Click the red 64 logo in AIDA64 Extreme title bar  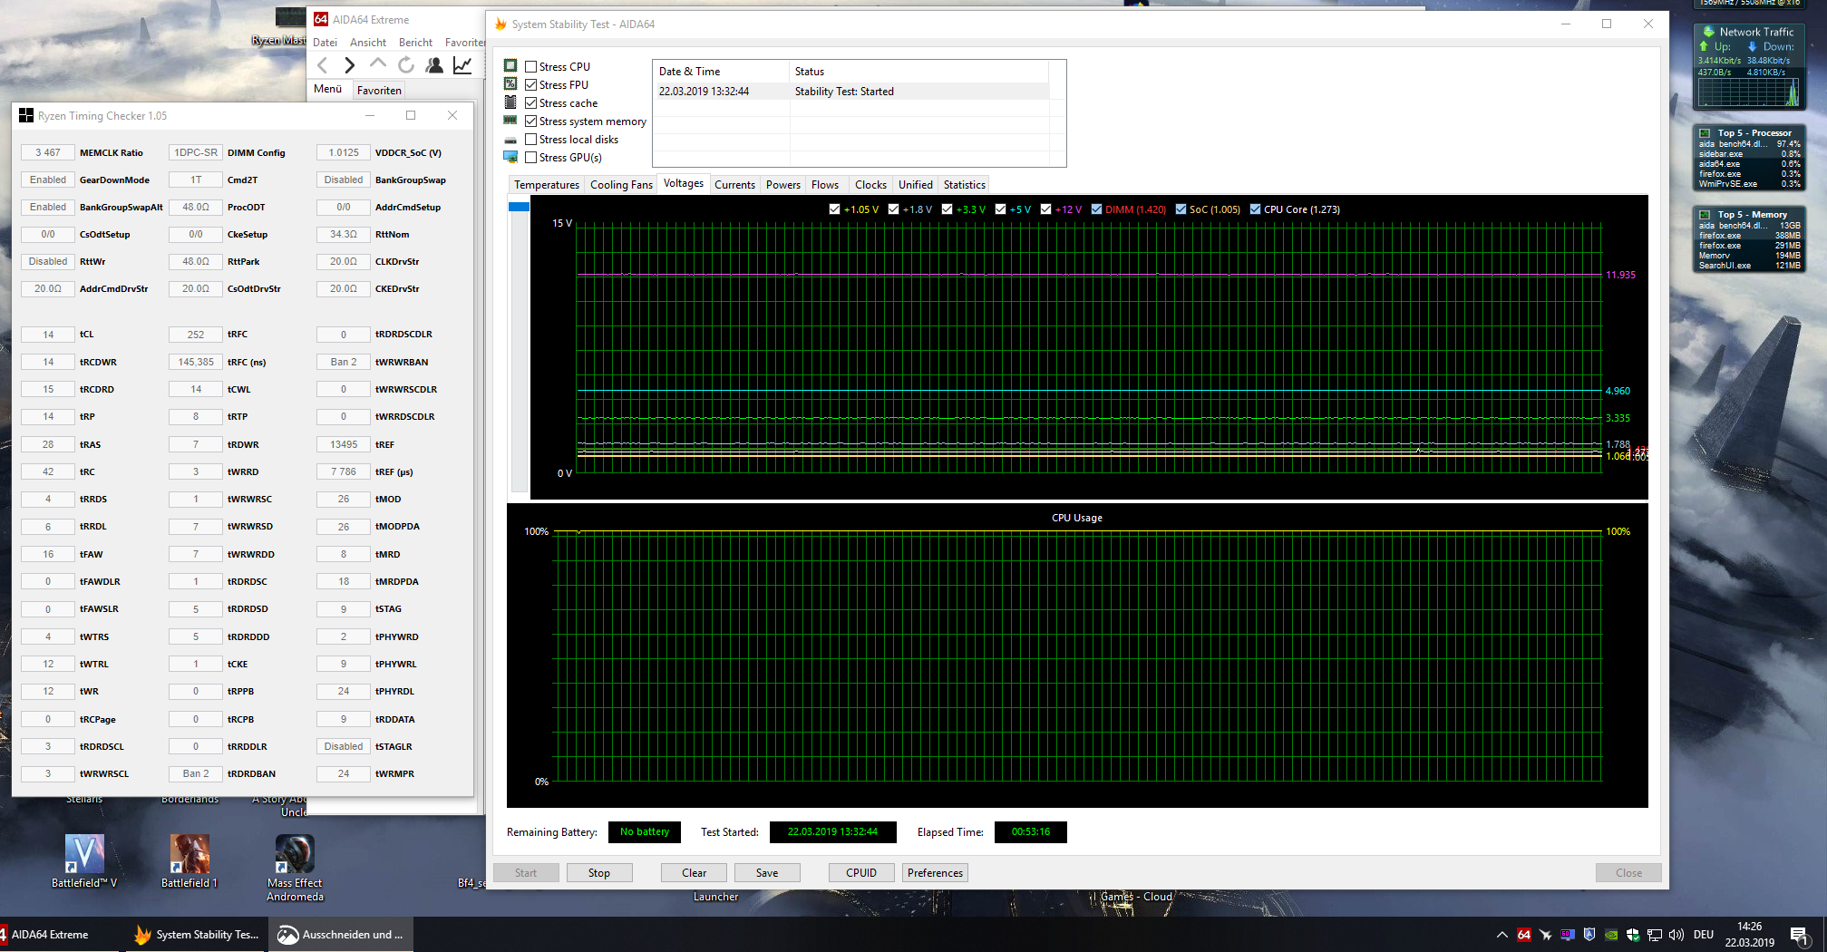pyautogui.click(x=321, y=19)
